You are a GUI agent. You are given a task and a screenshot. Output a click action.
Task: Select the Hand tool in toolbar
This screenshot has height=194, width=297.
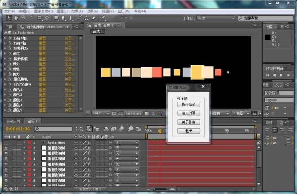tap(16, 18)
